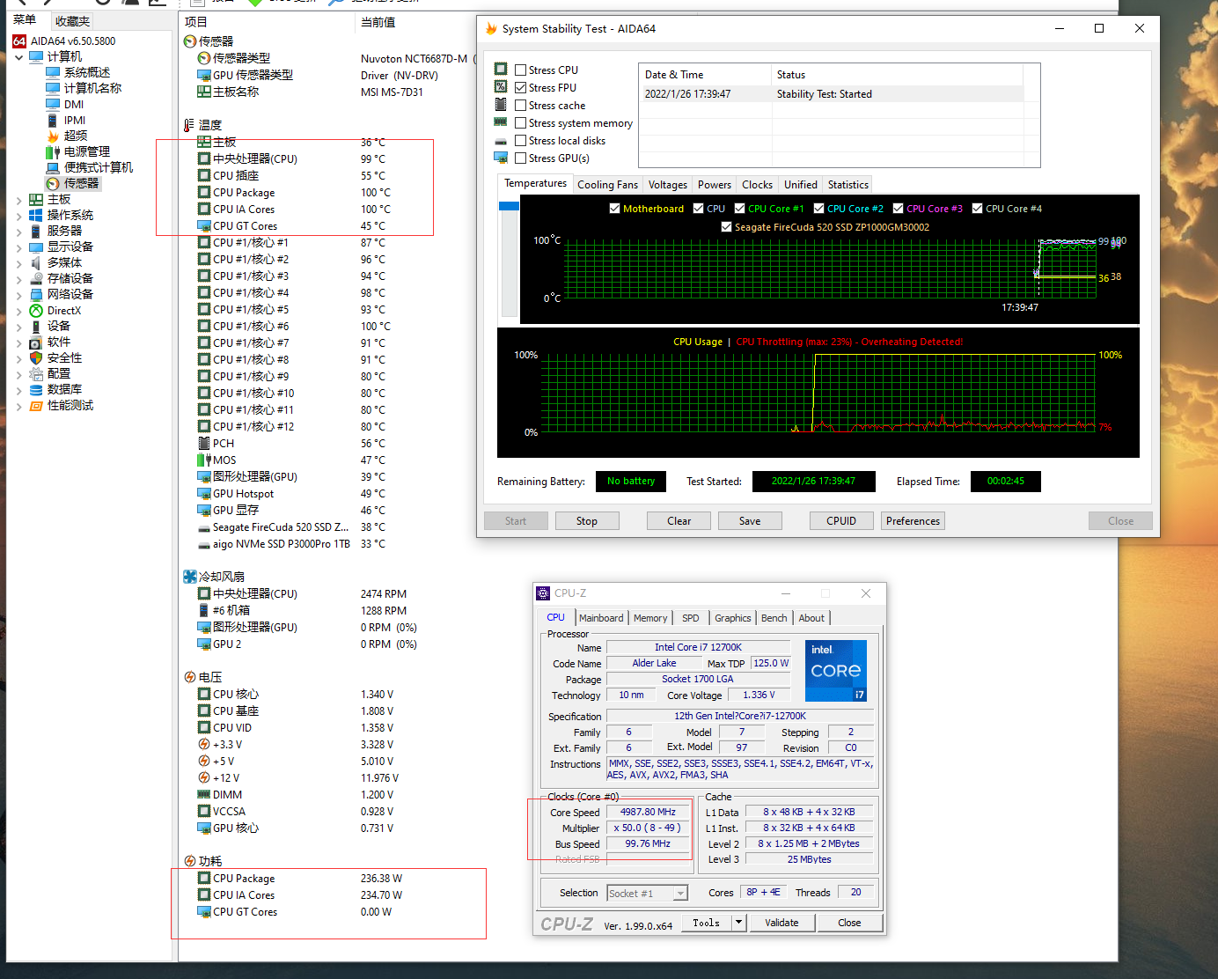Expand the 服务器 tree node
The height and width of the screenshot is (979, 1218).
coord(19,232)
